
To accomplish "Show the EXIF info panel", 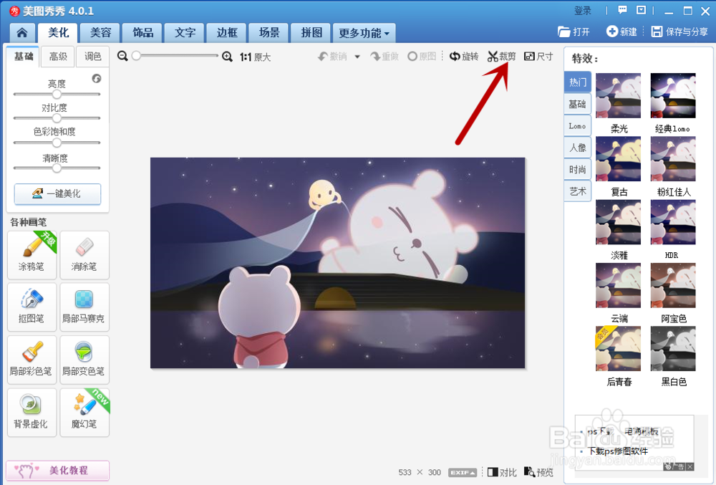I will [462, 472].
